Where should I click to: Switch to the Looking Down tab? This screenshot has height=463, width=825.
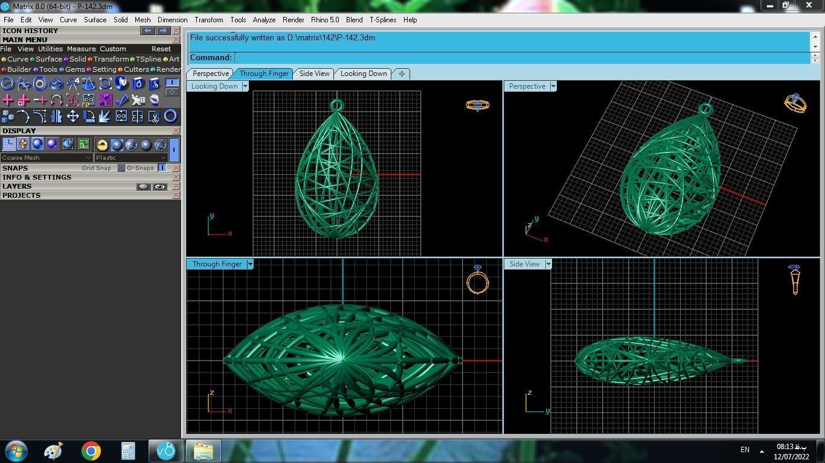[x=364, y=74]
